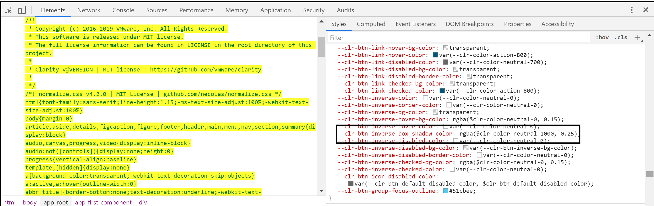
Task: Open the #51cbee focus-outline color swatch
Action: (x=445, y=191)
